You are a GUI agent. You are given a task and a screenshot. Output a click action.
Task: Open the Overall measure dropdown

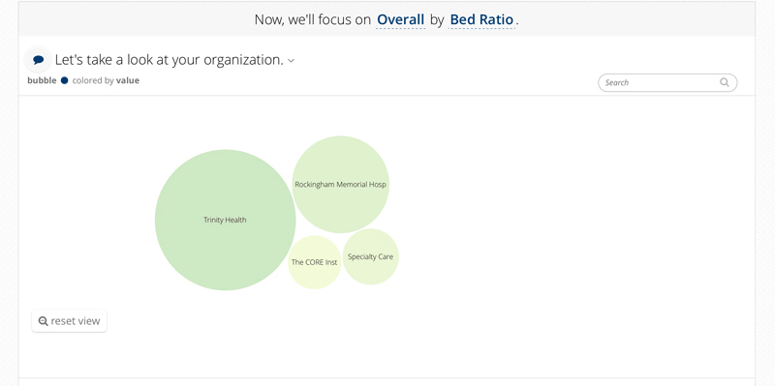pos(400,19)
